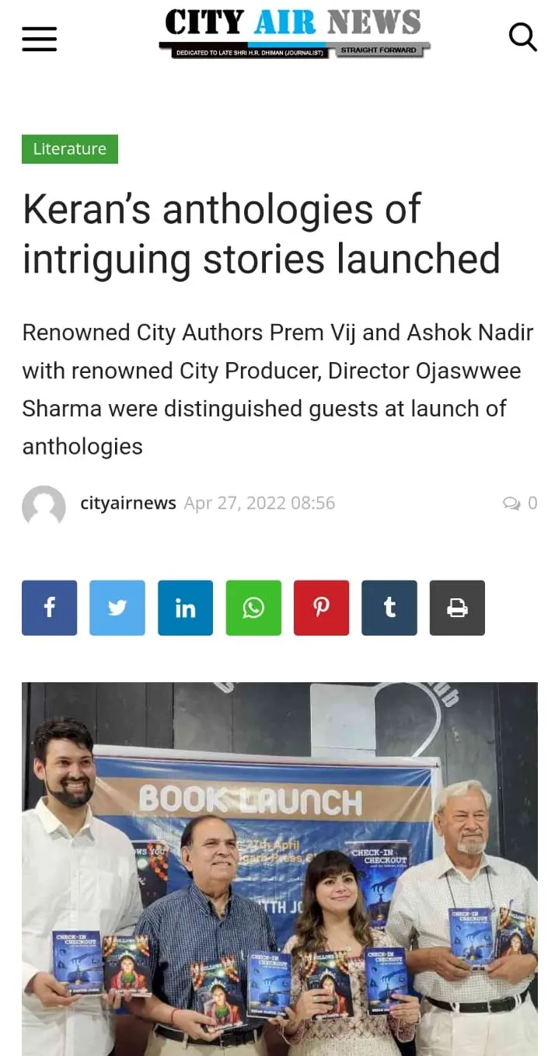Share the article on Facebook

coord(49,608)
